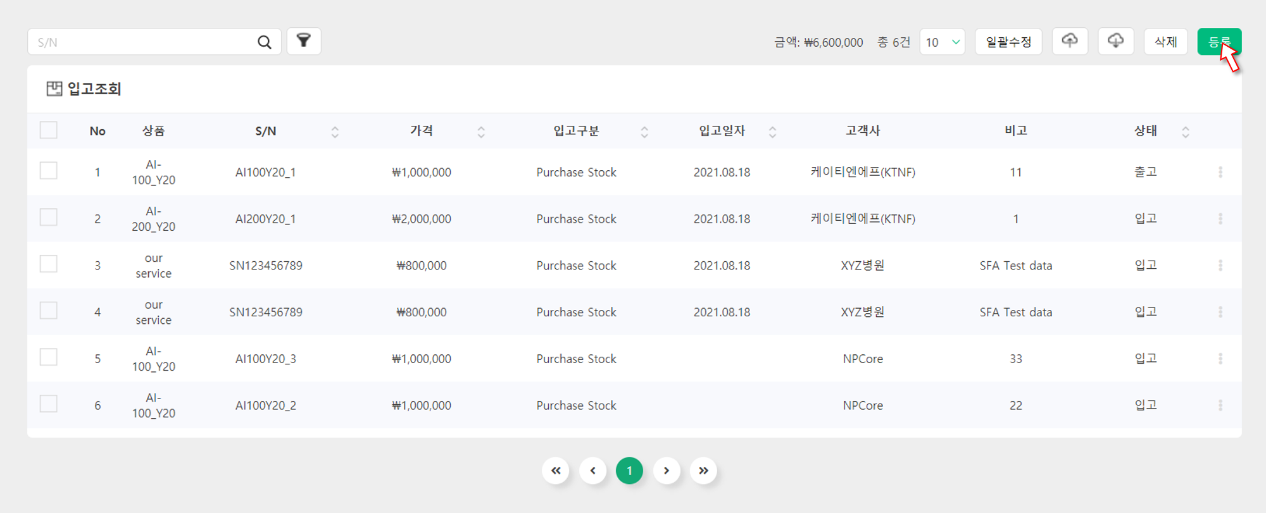The width and height of the screenshot is (1266, 513).
Task: Check the box for row AI200Y20_1
Action: [x=49, y=218]
